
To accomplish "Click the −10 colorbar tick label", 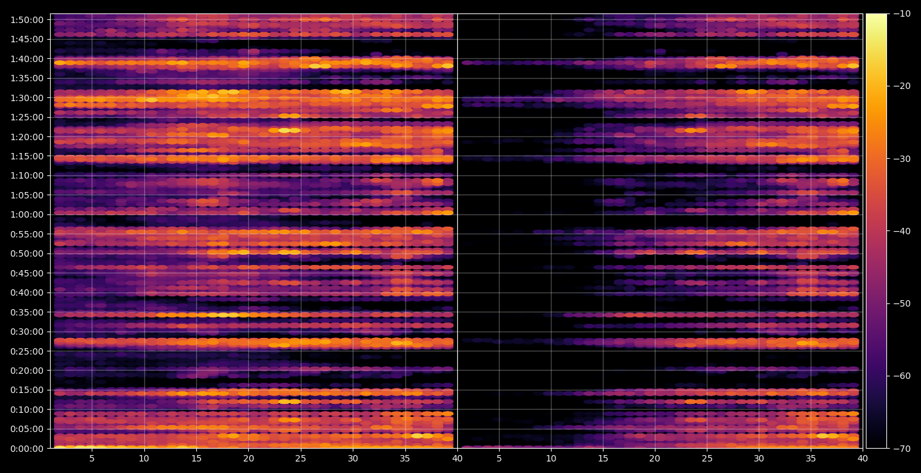I will (902, 13).
